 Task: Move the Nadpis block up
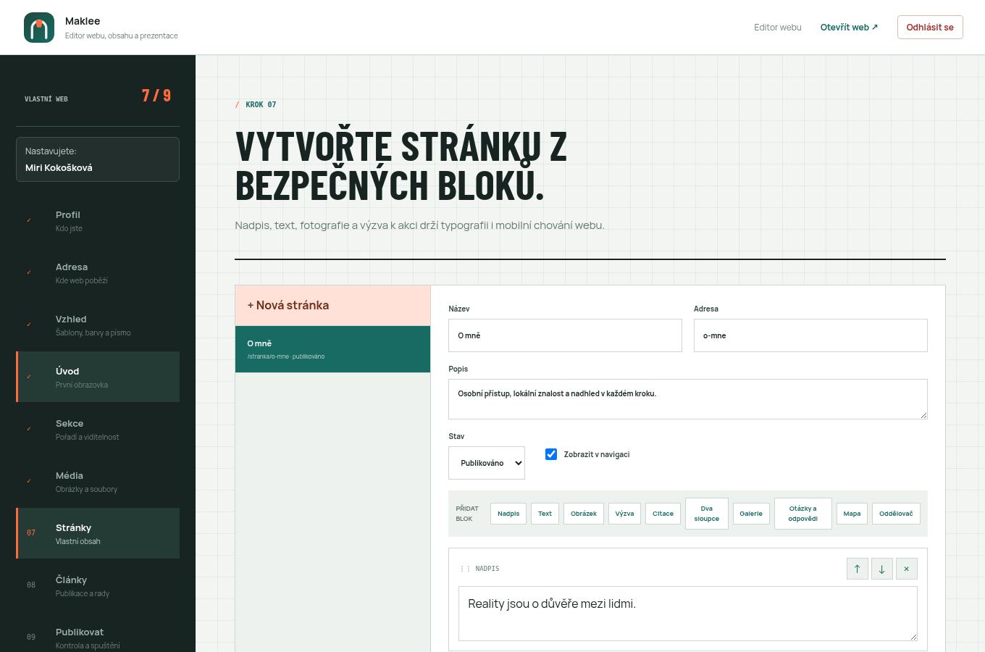[x=857, y=569]
